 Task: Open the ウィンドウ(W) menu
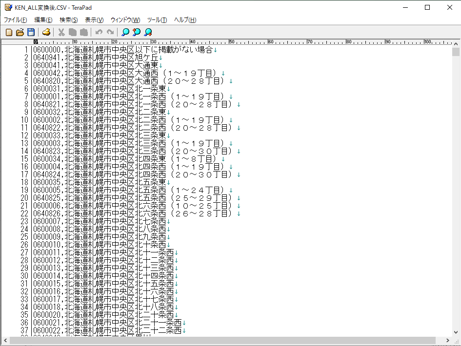pyautogui.click(x=125, y=19)
